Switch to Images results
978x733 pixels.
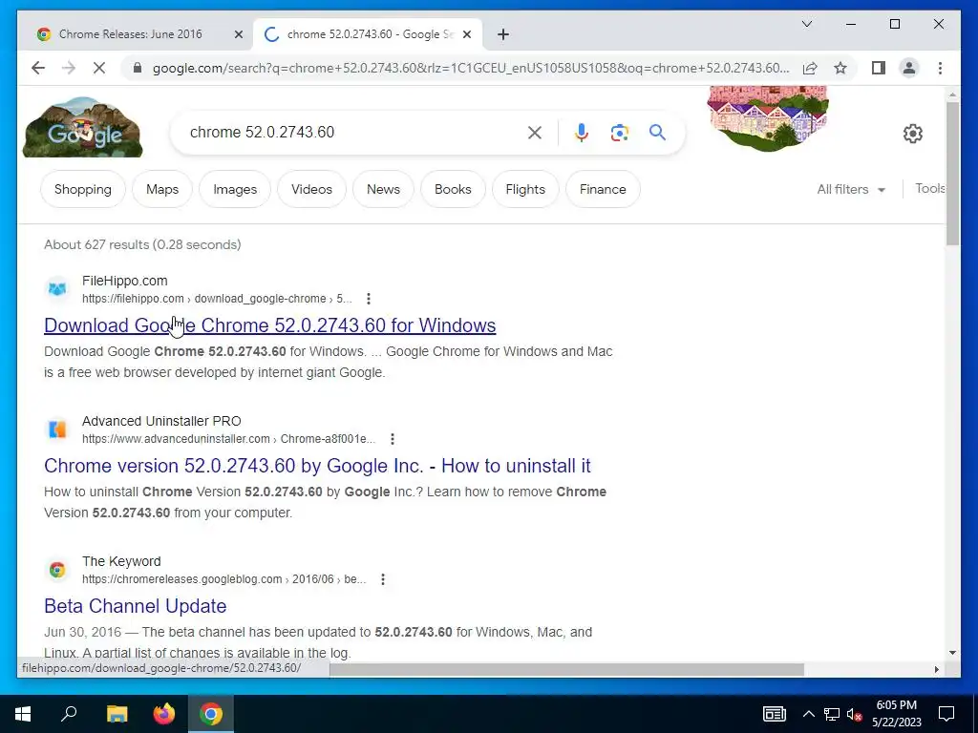235,189
